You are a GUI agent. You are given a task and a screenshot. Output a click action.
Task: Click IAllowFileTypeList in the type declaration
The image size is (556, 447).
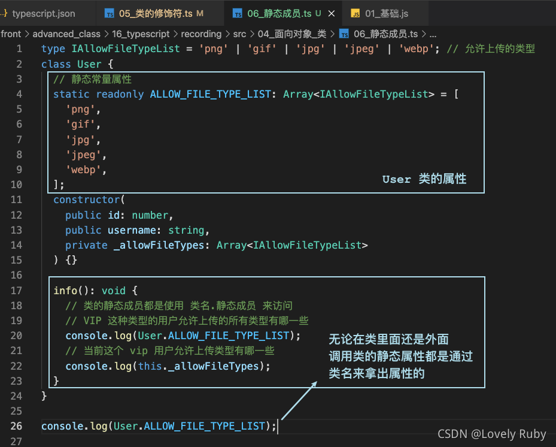[126, 49]
